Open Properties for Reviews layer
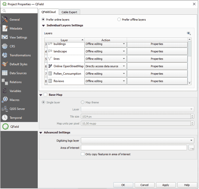This screenshot has width=199, height=189. 157,81
